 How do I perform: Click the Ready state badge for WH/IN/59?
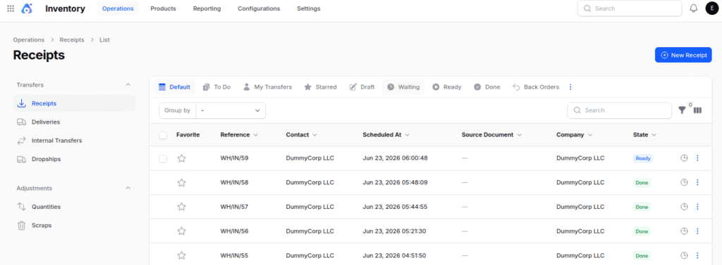[643, 158]
